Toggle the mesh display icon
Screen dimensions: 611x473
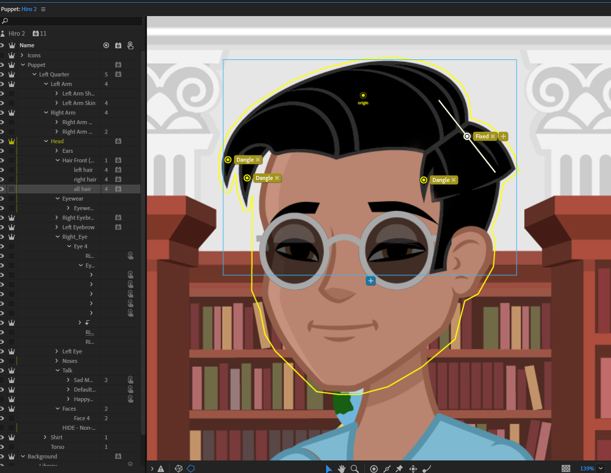[179, 468]
